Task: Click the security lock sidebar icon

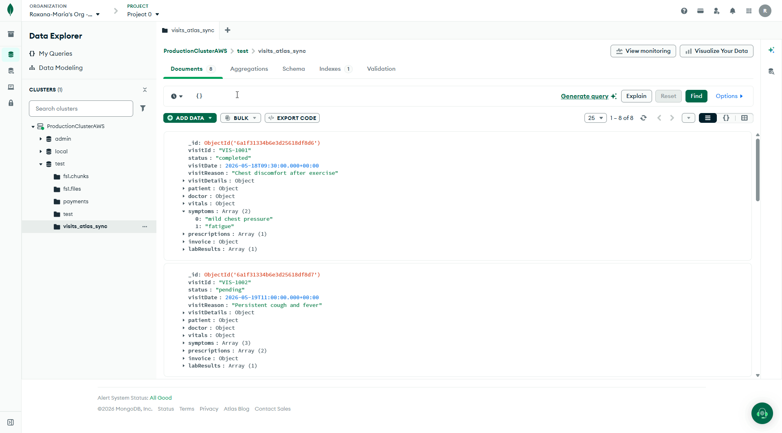Action: tap(11, 103)
